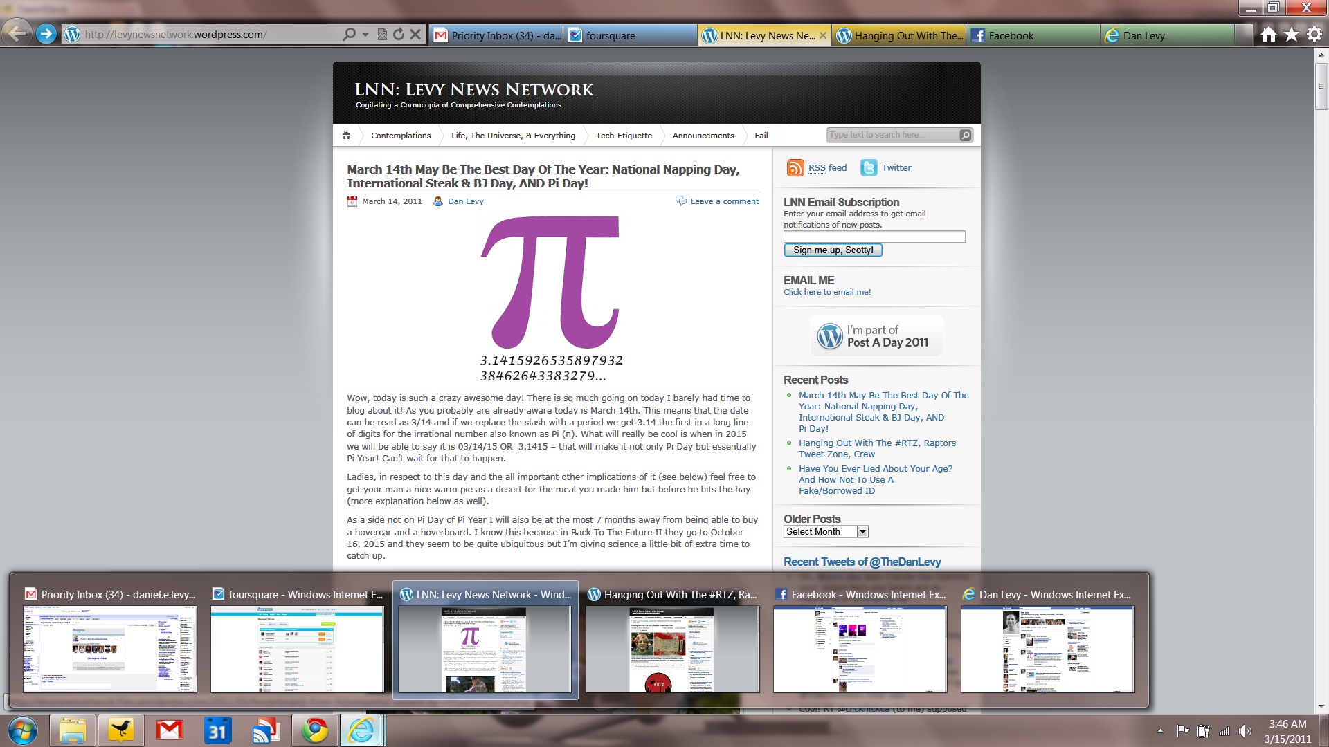Screen dimensions: 1329x747
Task: Launch Chrome from the taskbar
Action: (314, 730)
